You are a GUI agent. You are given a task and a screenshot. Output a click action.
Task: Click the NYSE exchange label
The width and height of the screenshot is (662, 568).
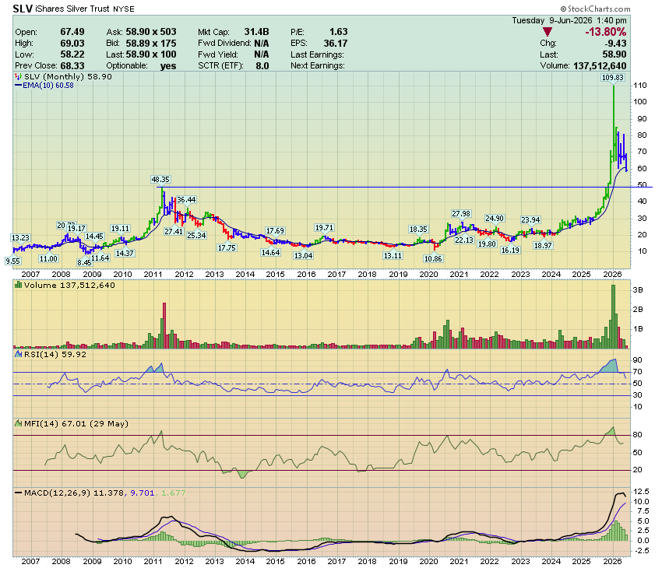pos(124,9)
